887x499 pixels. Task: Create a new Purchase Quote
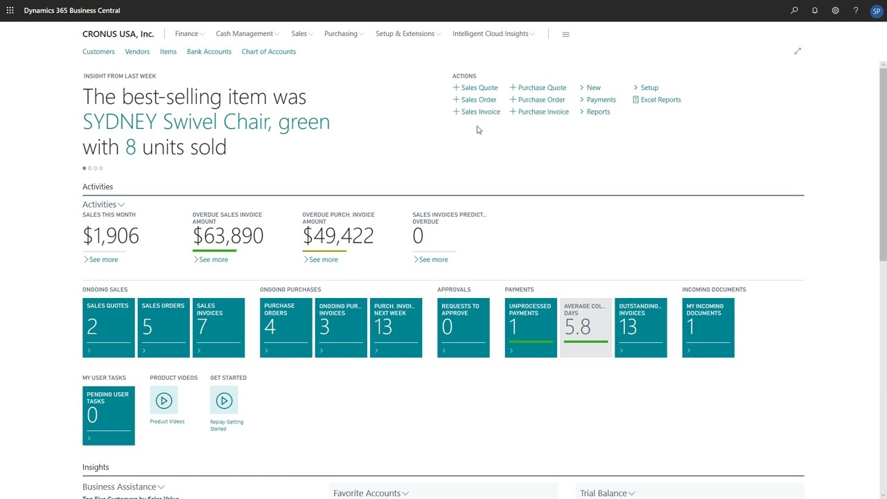(x=538, y=88)
